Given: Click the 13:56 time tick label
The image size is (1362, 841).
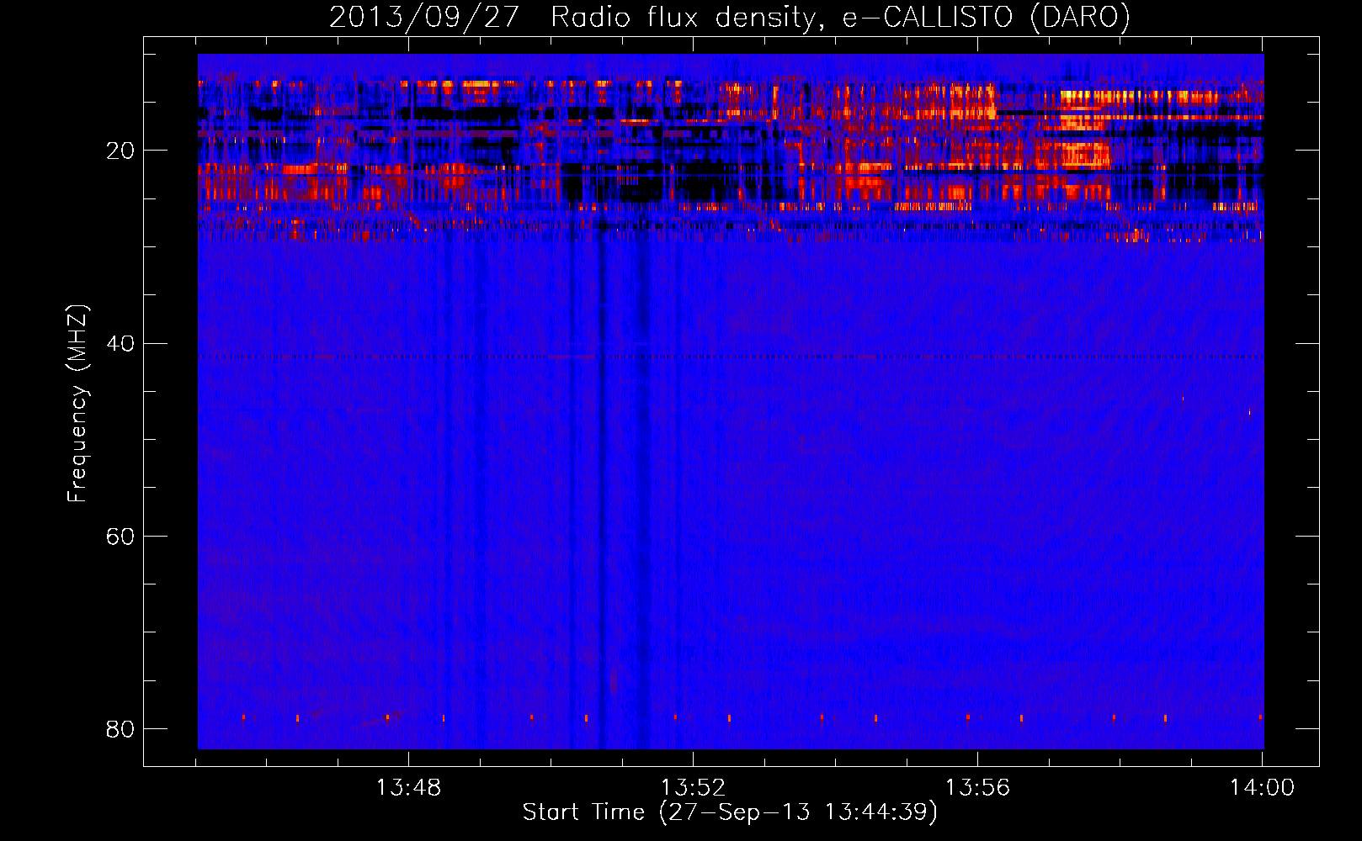Looking at the screenshot, I should pyautogui.click(x=977, y=788).
